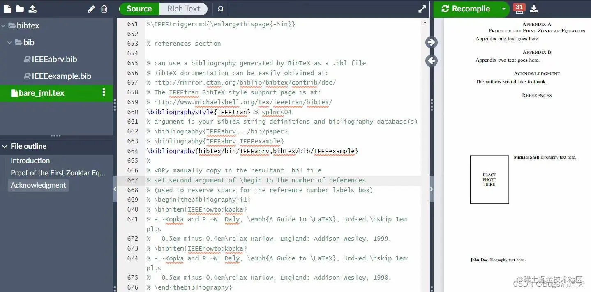Click the Appendix A heading in the PDF preview
591x292 pixels.
pyautogui.click(x=537, y=24)
